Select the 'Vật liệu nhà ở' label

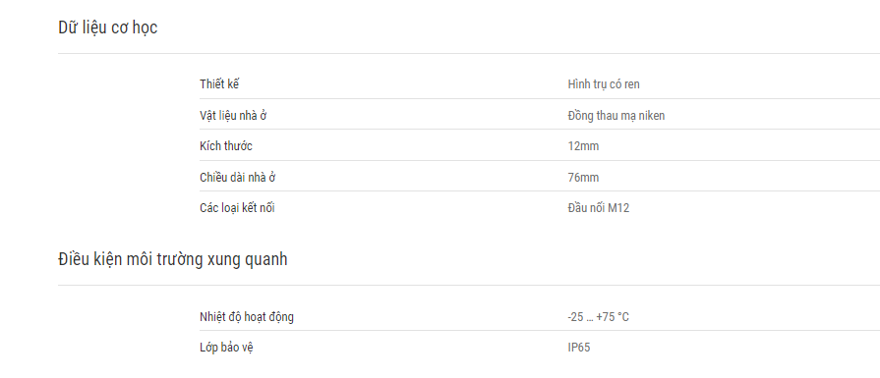point(232,115)
